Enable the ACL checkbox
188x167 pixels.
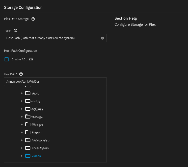point(7,59)
